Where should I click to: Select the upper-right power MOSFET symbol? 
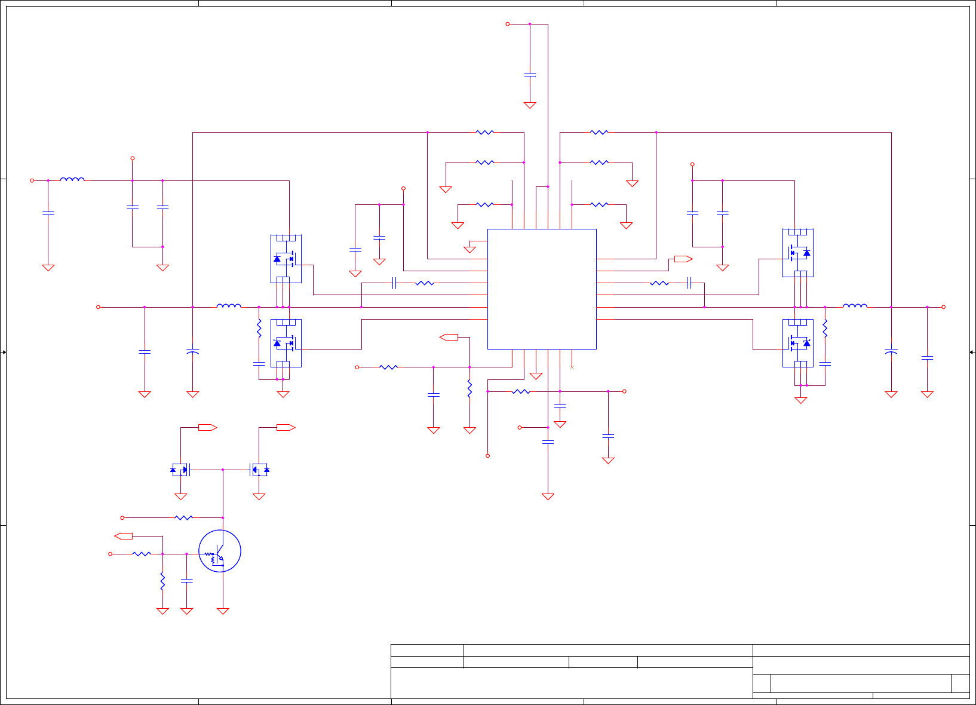pos(798,253)
